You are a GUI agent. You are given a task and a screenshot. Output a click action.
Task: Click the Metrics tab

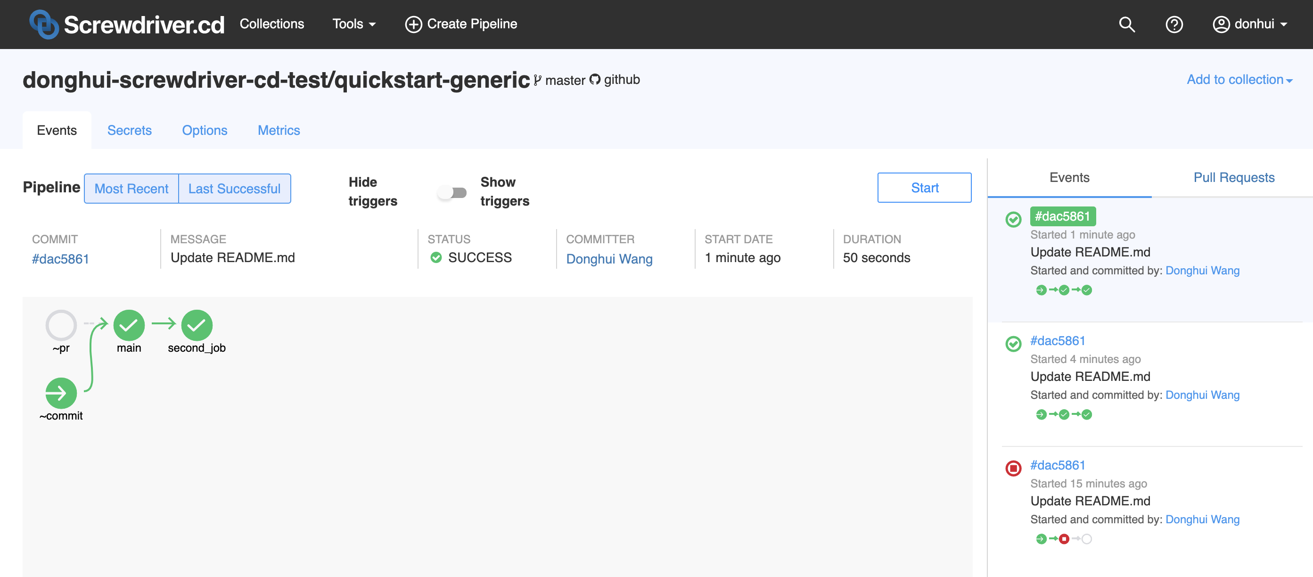pos(279,130)
